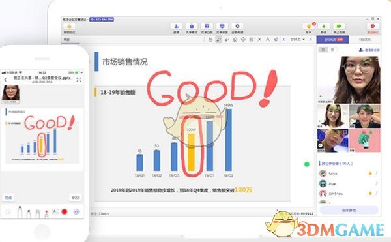Click the lock meeting icon

69,26
